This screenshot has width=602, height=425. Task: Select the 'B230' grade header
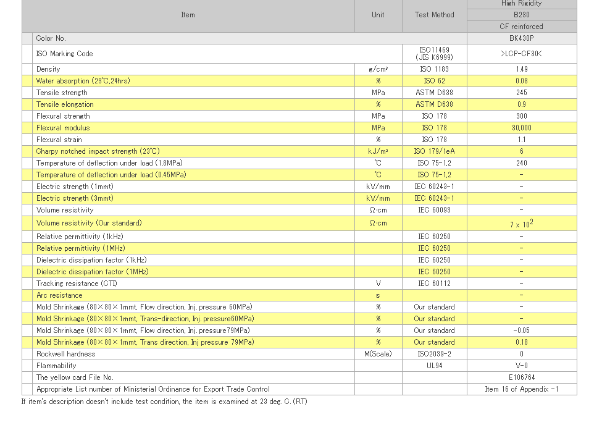pyautogui.click(x=521, y=15)
